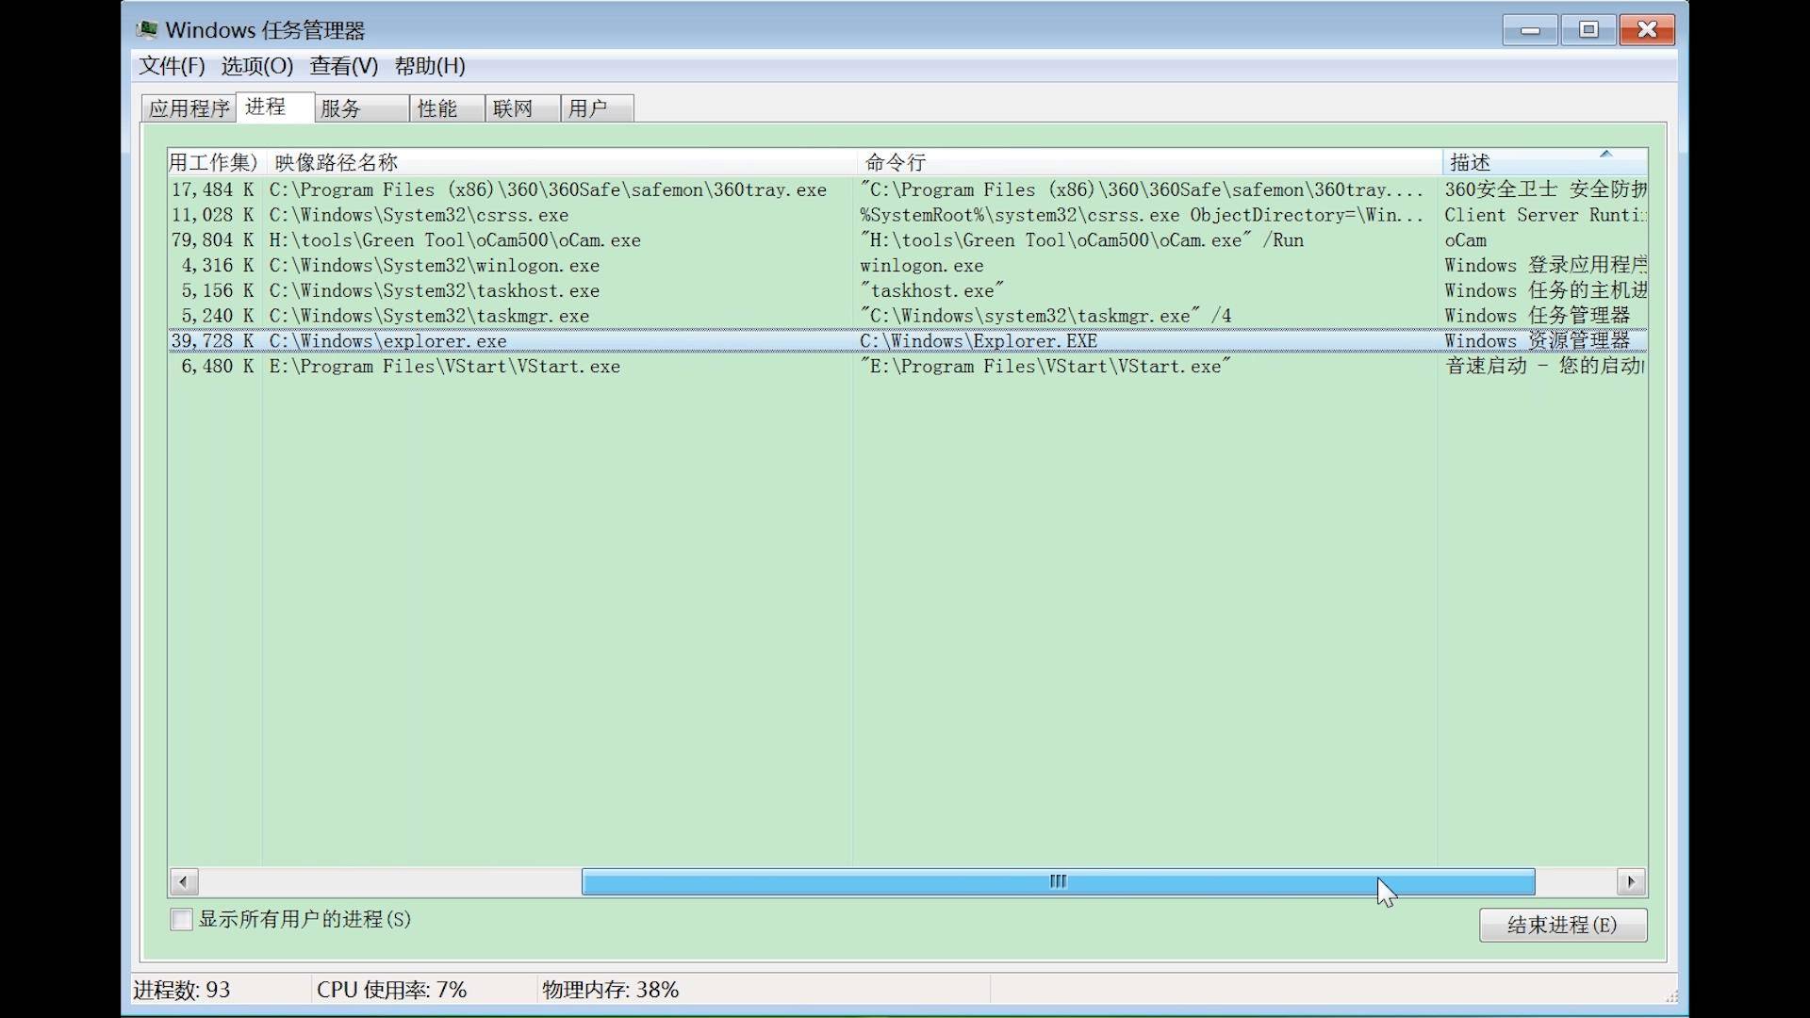Click the right scroll arrow of horizontal scrollbar
1810x1018 pixels.
click(x=1631, y=882)
